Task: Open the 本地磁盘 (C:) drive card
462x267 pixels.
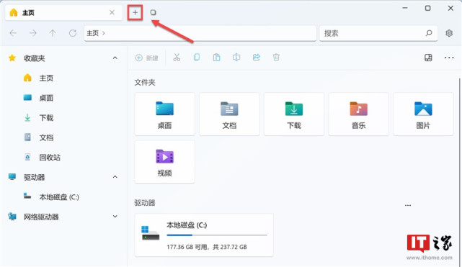Action: point(204,235)
